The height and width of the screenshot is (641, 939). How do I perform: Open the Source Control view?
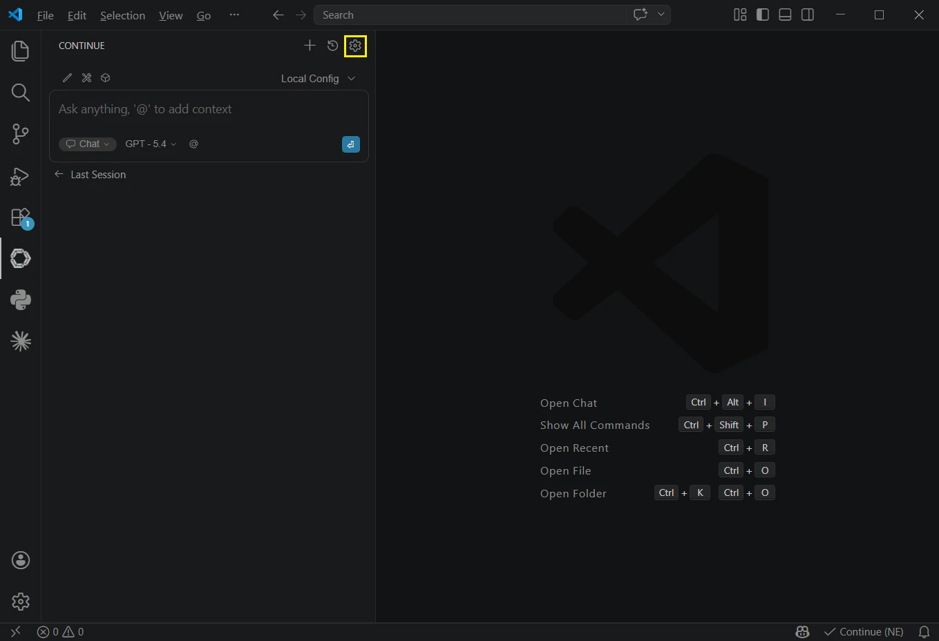coord(21,134)
